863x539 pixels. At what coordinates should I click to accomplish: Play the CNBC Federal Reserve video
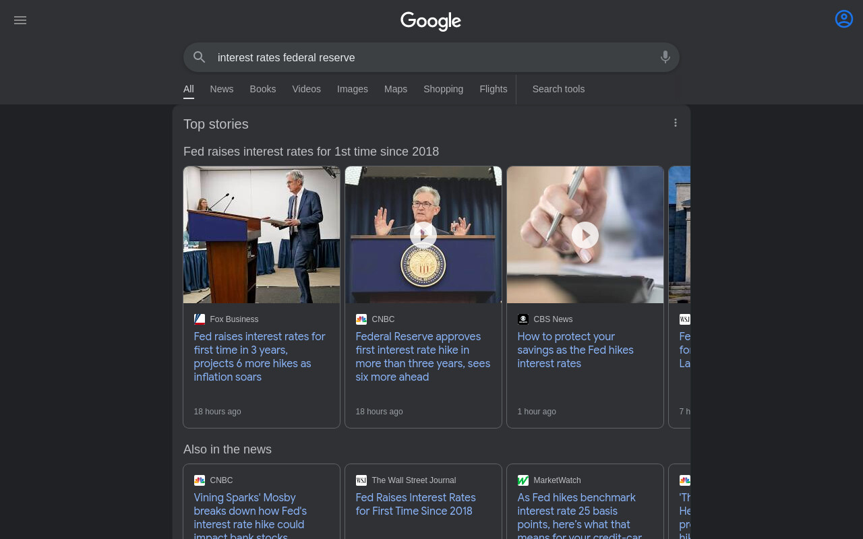tap(423, 235)
